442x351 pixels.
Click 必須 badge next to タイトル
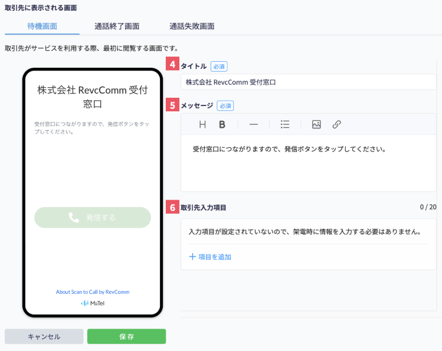[x=219, y=67]
